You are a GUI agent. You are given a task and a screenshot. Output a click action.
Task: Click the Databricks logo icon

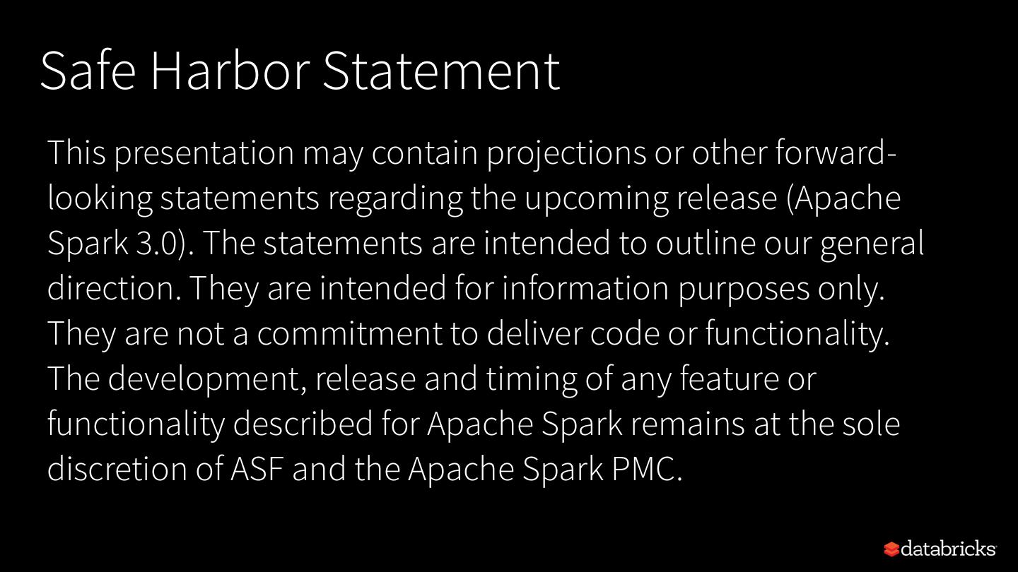891,549
